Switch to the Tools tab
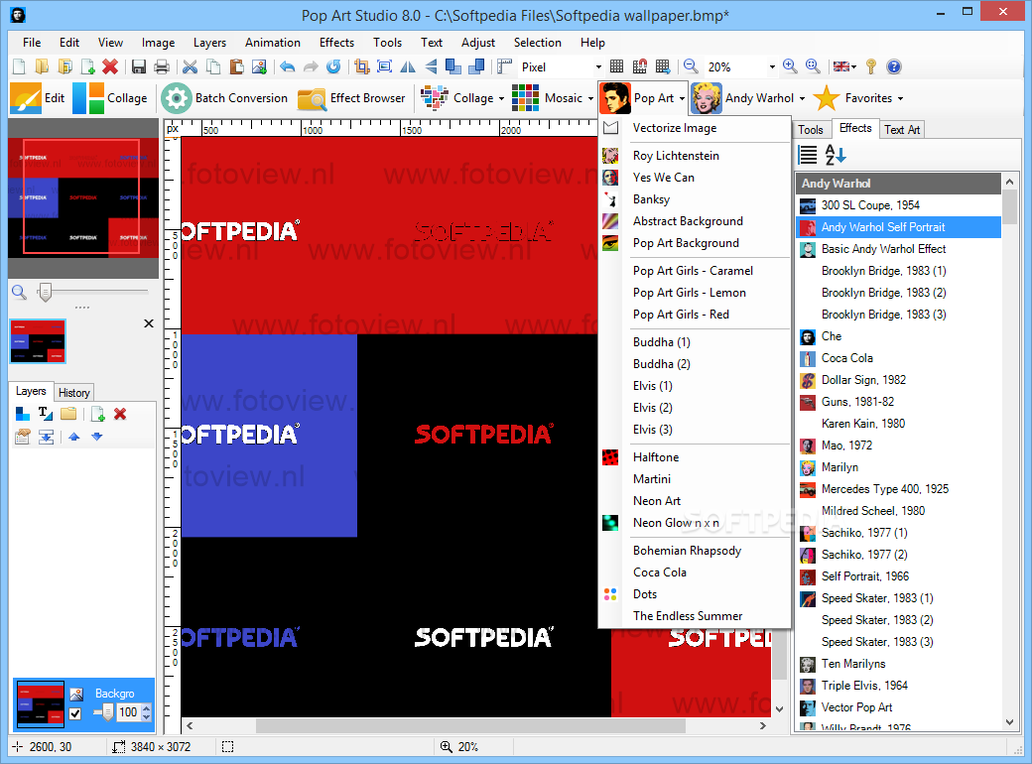This screenshot has height=764, width=1032. coord(810,130)
